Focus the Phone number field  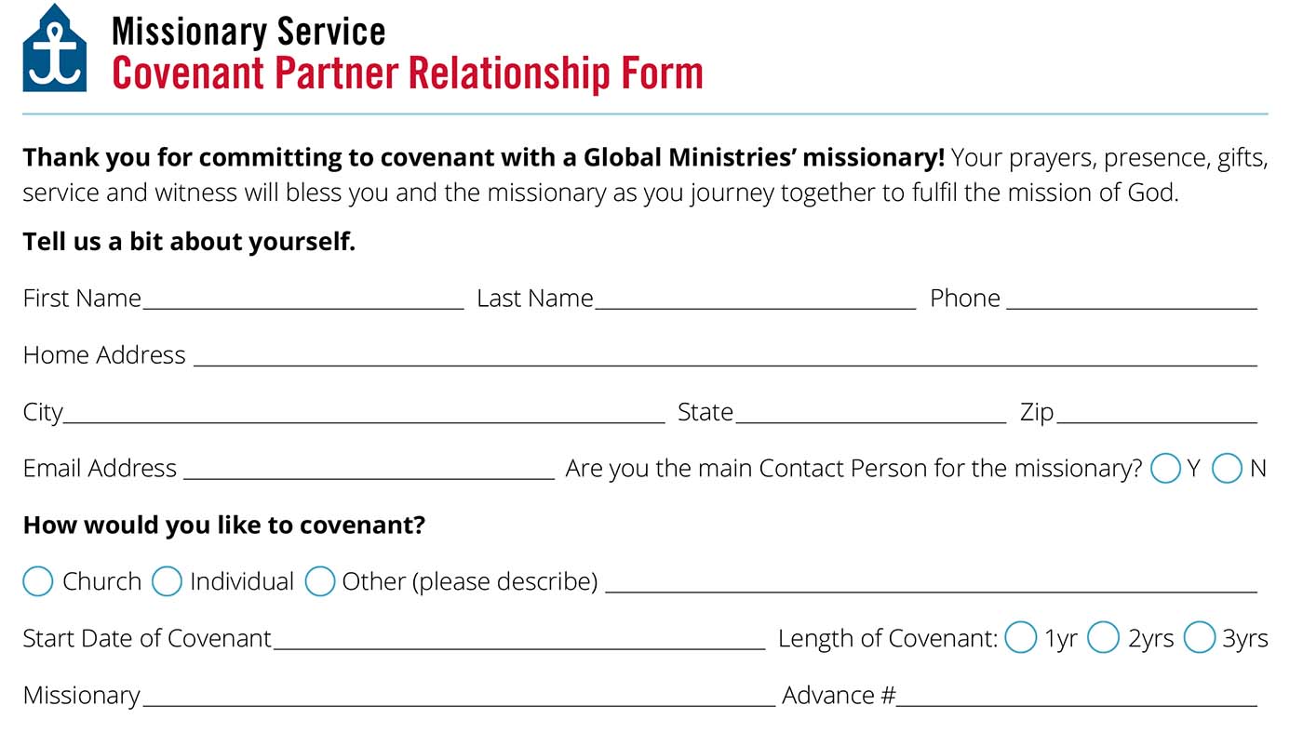1131,299
